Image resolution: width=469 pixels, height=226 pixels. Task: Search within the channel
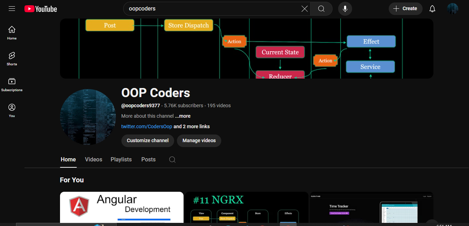tap(172, 160)
